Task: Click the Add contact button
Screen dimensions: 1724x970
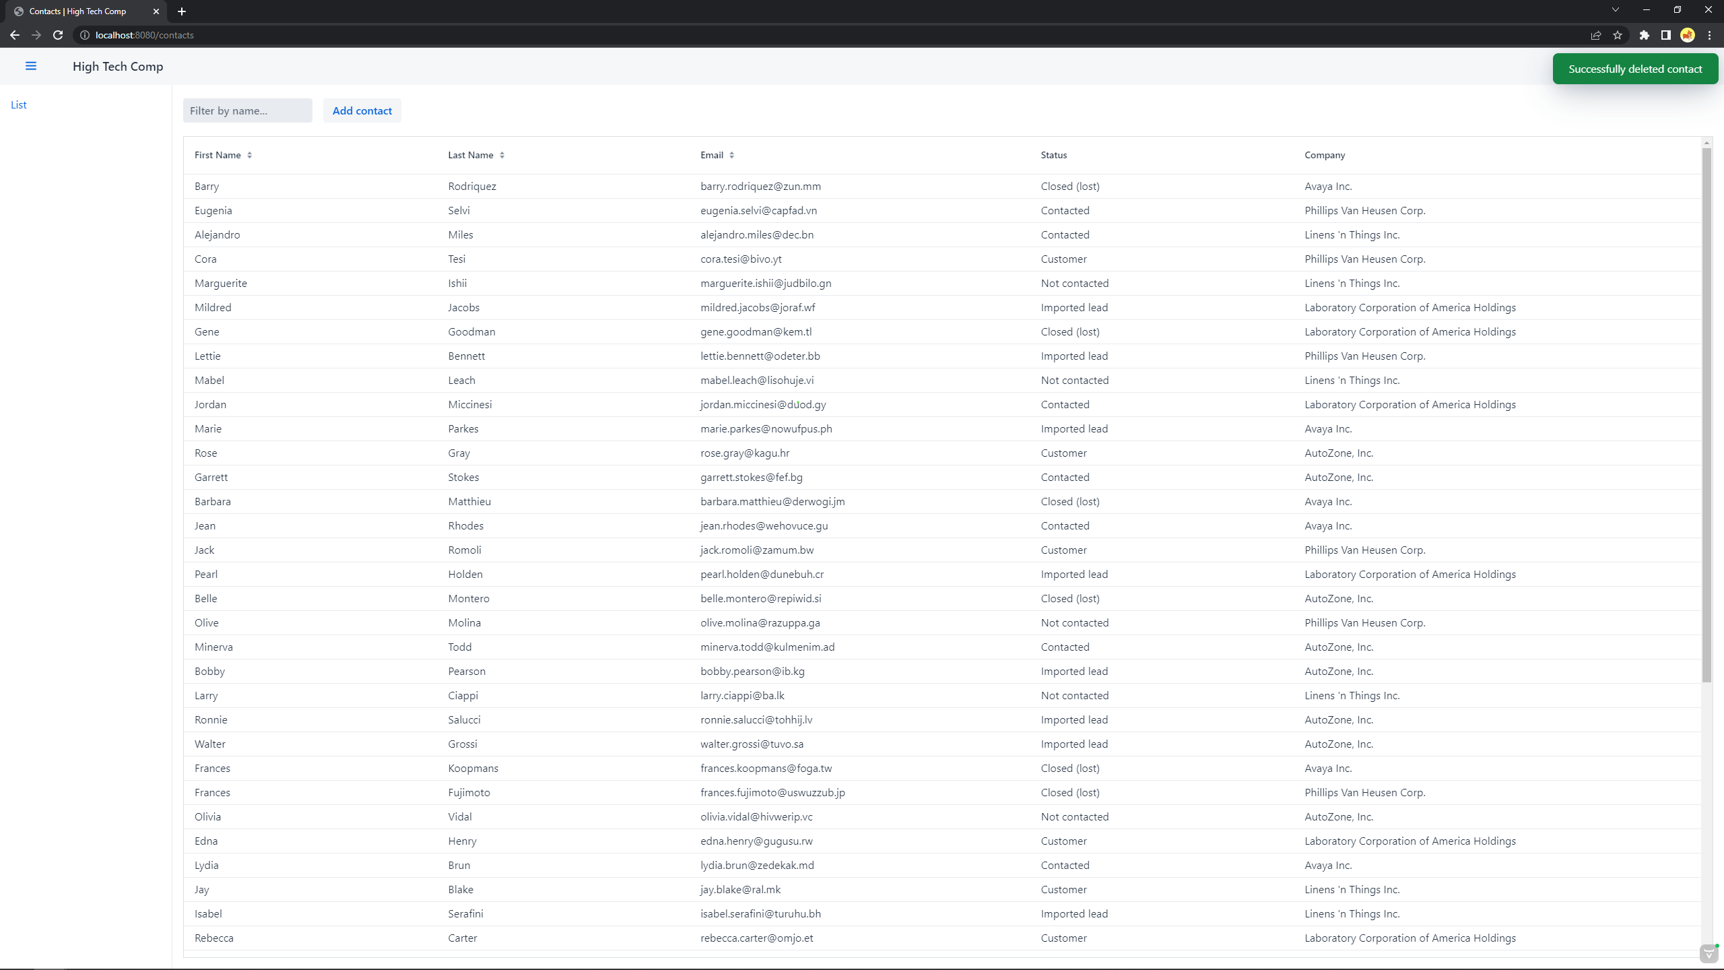Action: pyautogui.click(x=362, y=110)
